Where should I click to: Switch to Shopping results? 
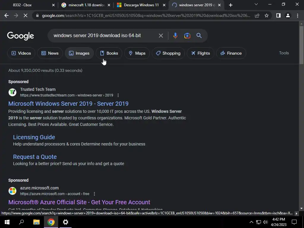click(168, 53)
